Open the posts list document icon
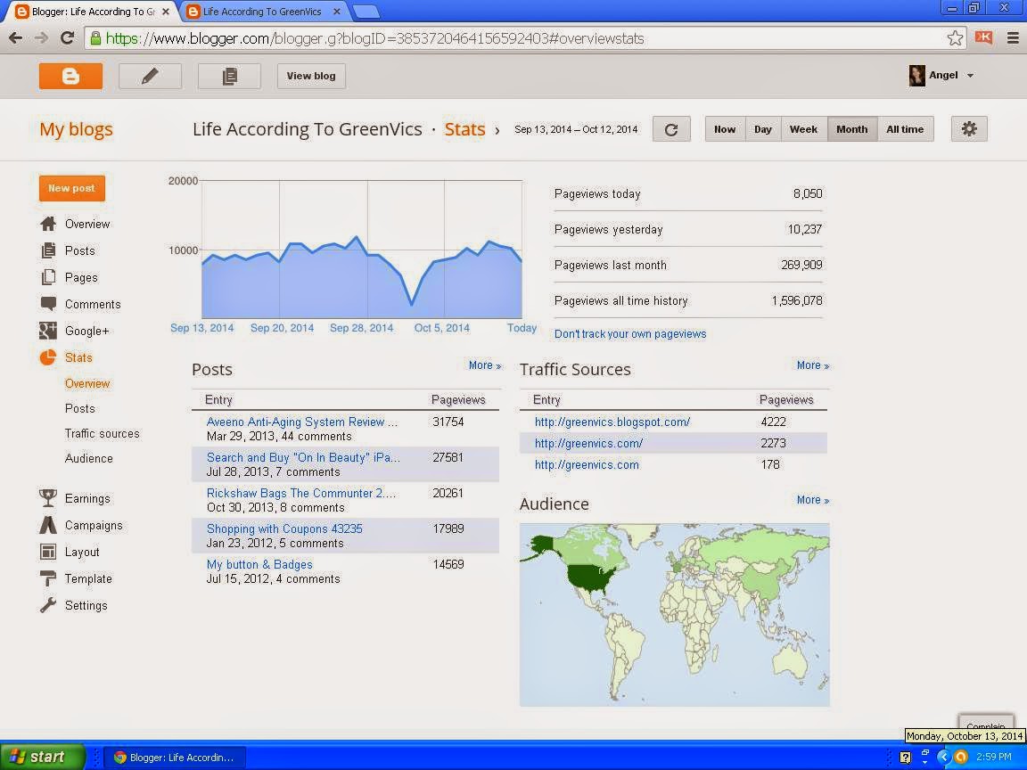The width and height of the screenshot is (1027, 770). tap(229, 76)
